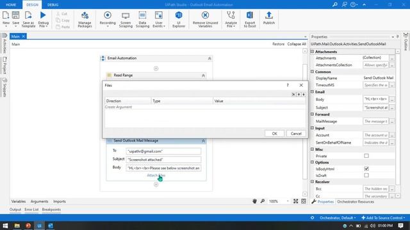Open Windows Start menu
The image size is (410, 230).
(x=5, y=226)
